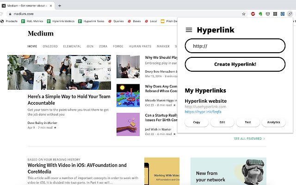Open the Why We Should Play thumbnail

coord(128,67)
